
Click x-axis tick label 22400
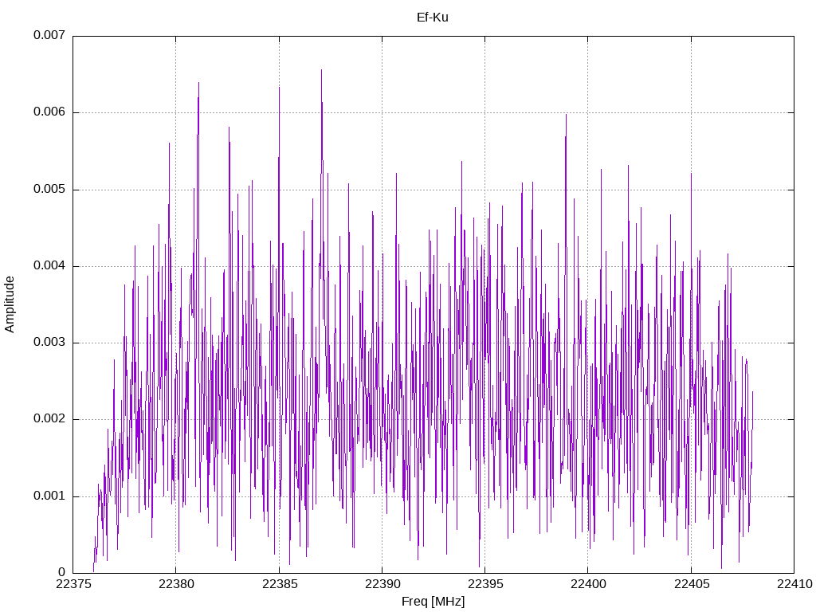[588, 584]
